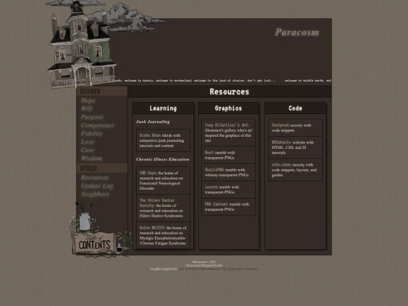Click the Learning column header
Screen dimensions: 408x306
(163, 108)
